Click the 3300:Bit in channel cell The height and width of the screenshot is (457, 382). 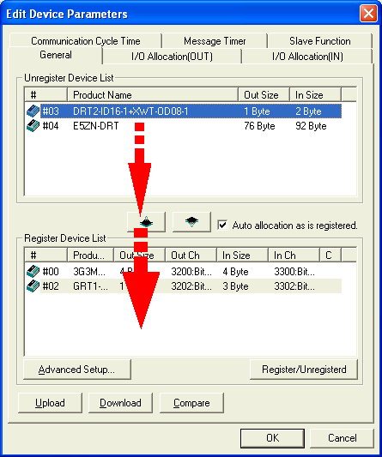(x=294, y=271)
